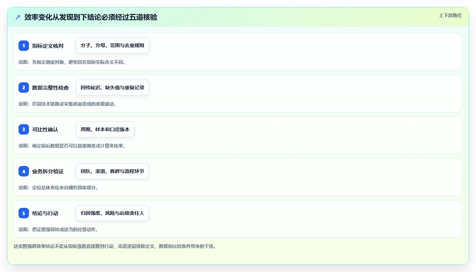Click the note 先锁定测量对象，避免同名指标实际含义不同
The height and width of the screenshot is (272, 476).
pos(79,62)
